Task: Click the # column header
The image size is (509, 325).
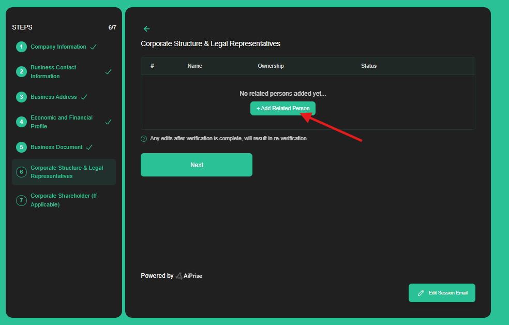Action: (152, 66)
